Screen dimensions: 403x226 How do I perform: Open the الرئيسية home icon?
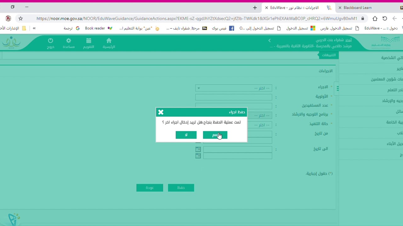109,43
